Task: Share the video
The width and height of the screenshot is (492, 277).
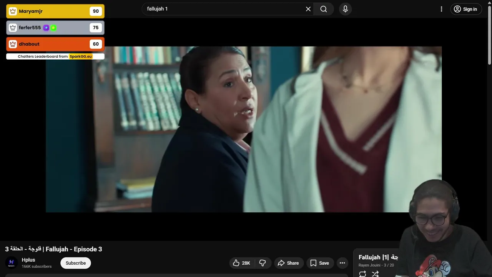Action: (x=288, y=263)
